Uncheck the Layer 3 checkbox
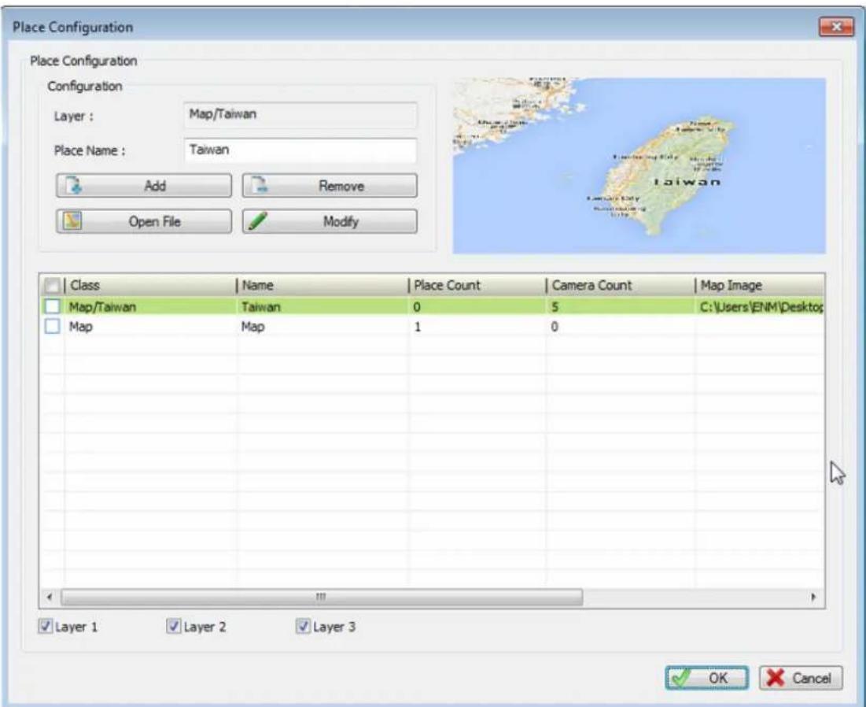 point(303,626)
